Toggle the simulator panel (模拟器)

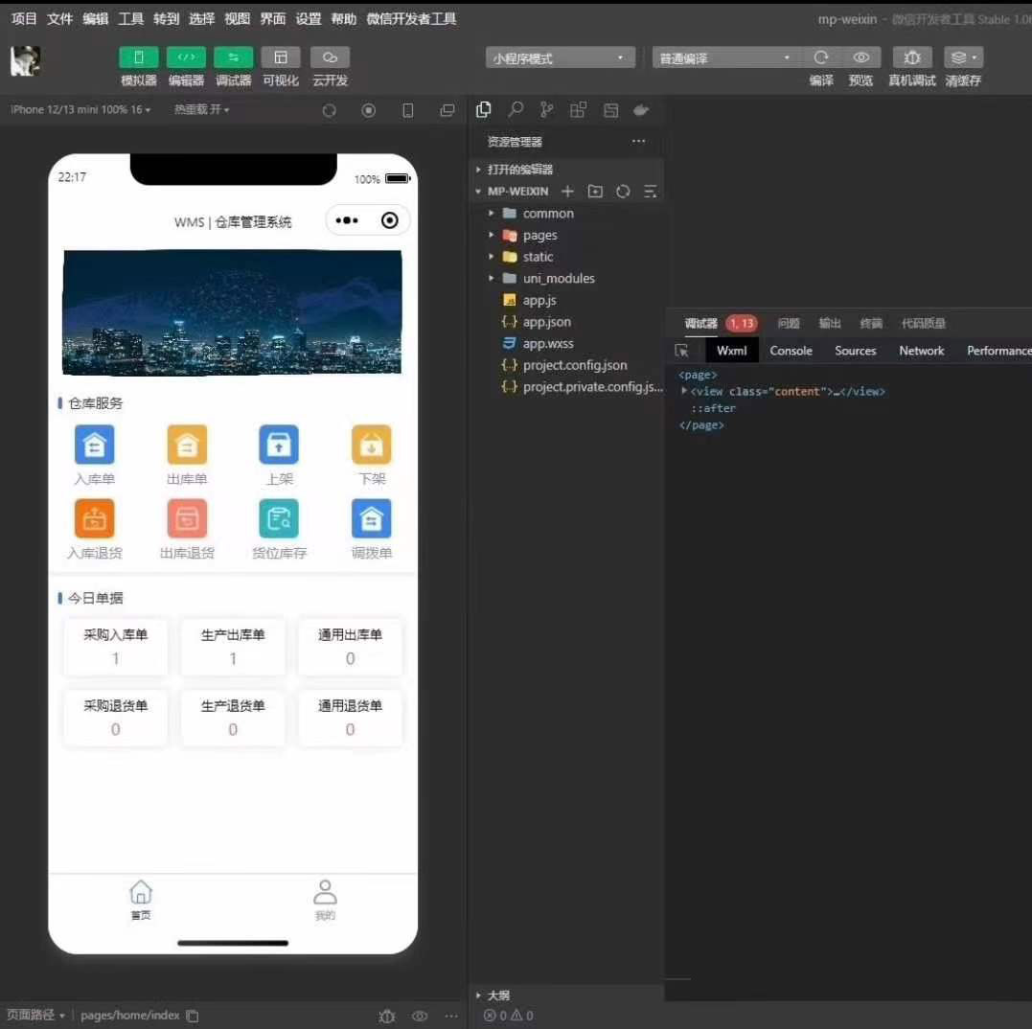coord(138,57)
